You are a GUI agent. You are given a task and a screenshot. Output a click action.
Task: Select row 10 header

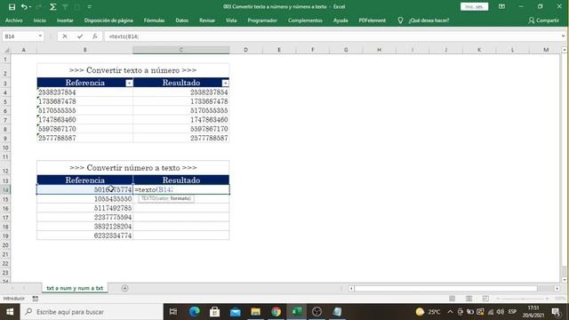tap(5, 148)
